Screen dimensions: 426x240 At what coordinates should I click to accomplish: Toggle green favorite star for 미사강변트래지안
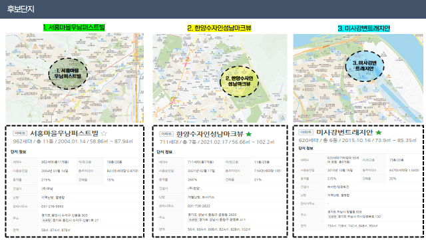click(x=379, y=133)
